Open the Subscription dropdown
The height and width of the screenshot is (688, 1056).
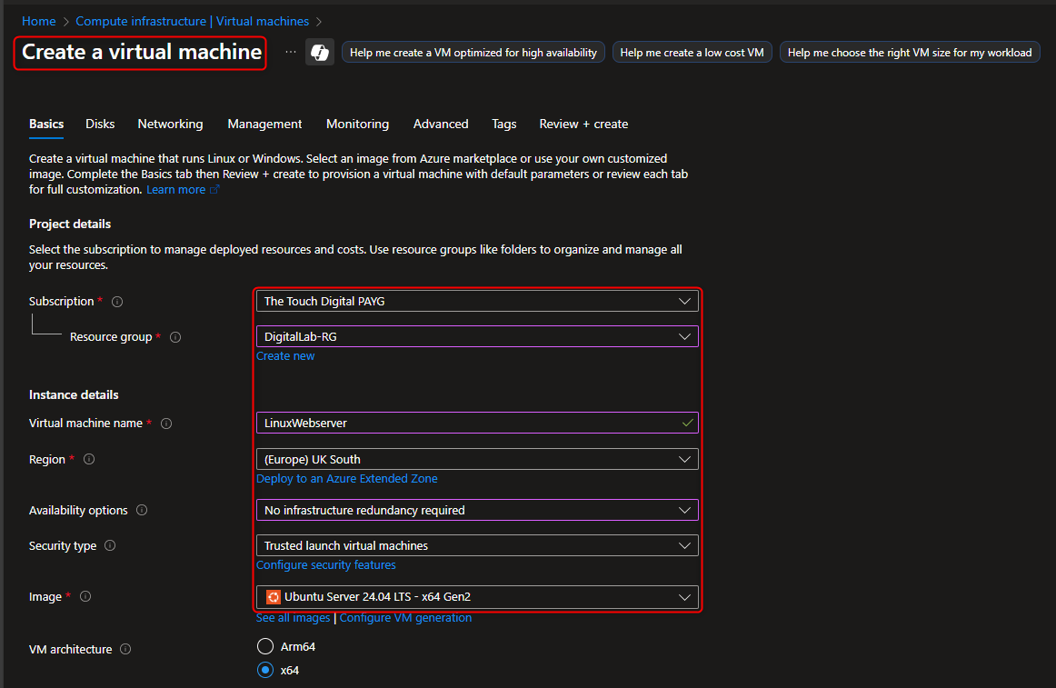point(477,301)
